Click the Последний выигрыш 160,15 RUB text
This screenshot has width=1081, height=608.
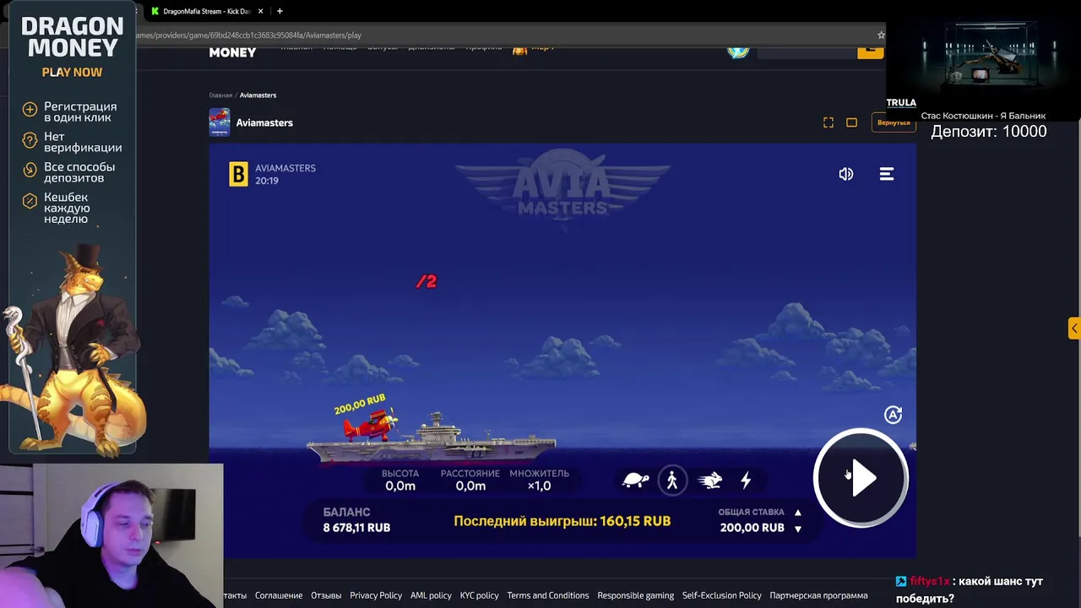click(562, 521)
